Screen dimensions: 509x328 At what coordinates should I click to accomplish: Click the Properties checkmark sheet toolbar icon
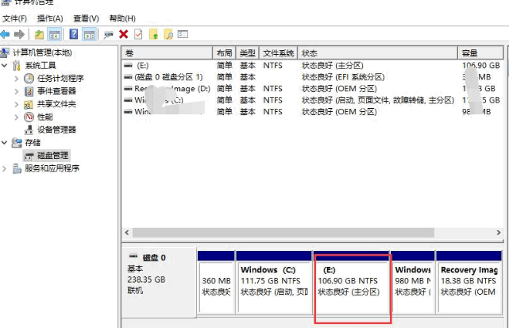[x=138, y=34]
